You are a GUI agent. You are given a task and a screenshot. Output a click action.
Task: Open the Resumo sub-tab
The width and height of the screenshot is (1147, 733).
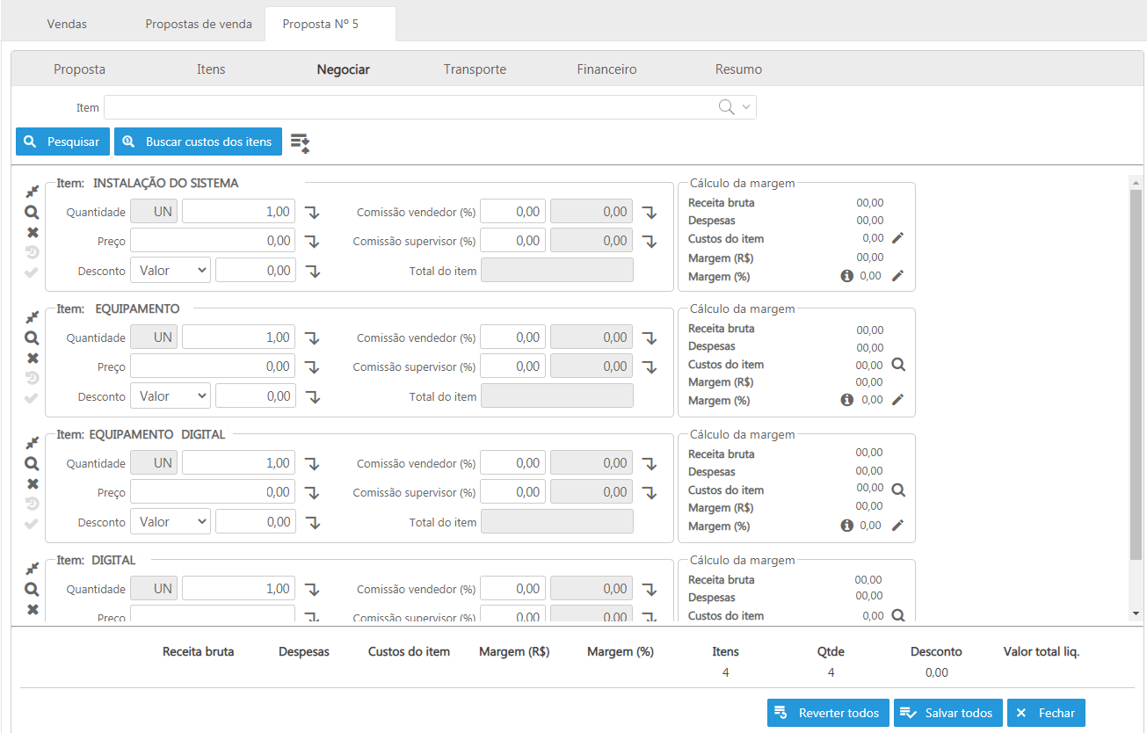click(738, 69)
